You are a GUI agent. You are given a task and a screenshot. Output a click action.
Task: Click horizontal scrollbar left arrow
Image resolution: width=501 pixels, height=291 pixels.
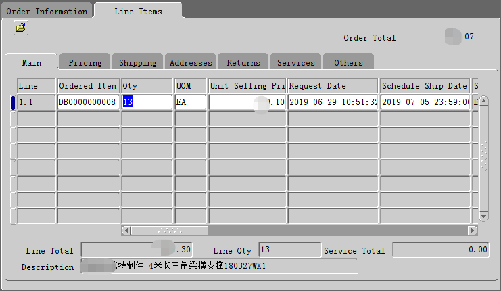pos(126,230)
